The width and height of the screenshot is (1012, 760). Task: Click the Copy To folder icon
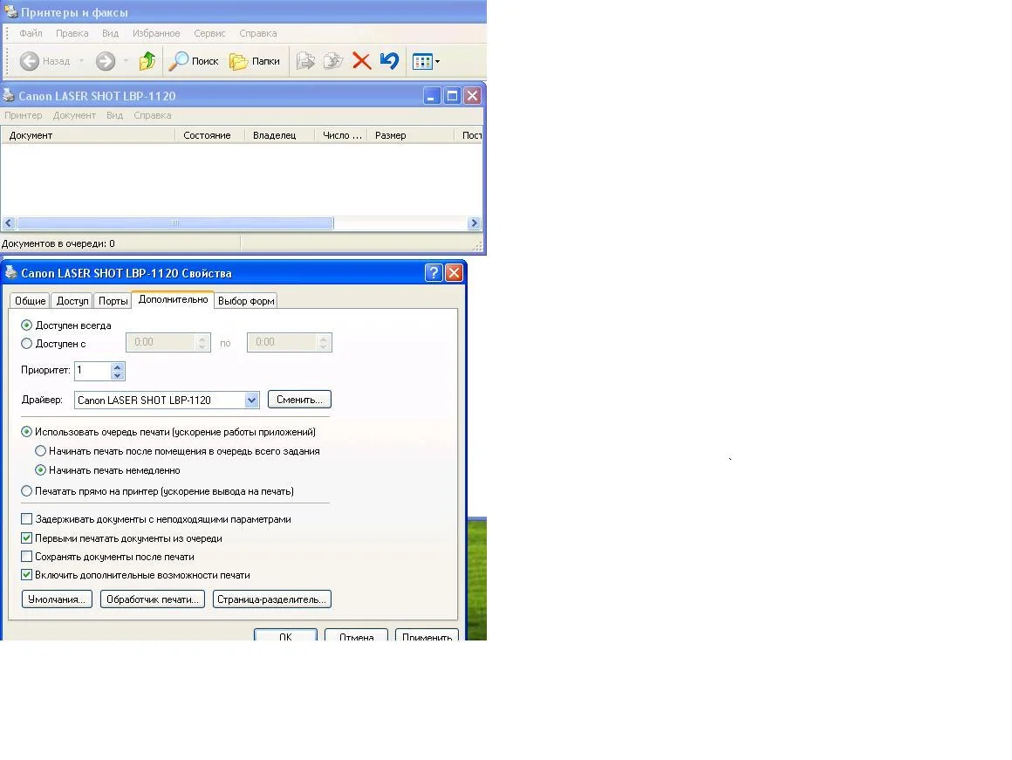(333, 61)
